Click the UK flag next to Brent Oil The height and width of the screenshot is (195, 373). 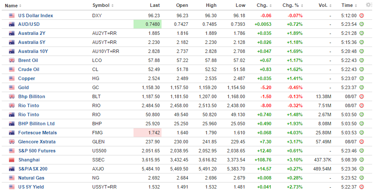[x=11, y=60]
